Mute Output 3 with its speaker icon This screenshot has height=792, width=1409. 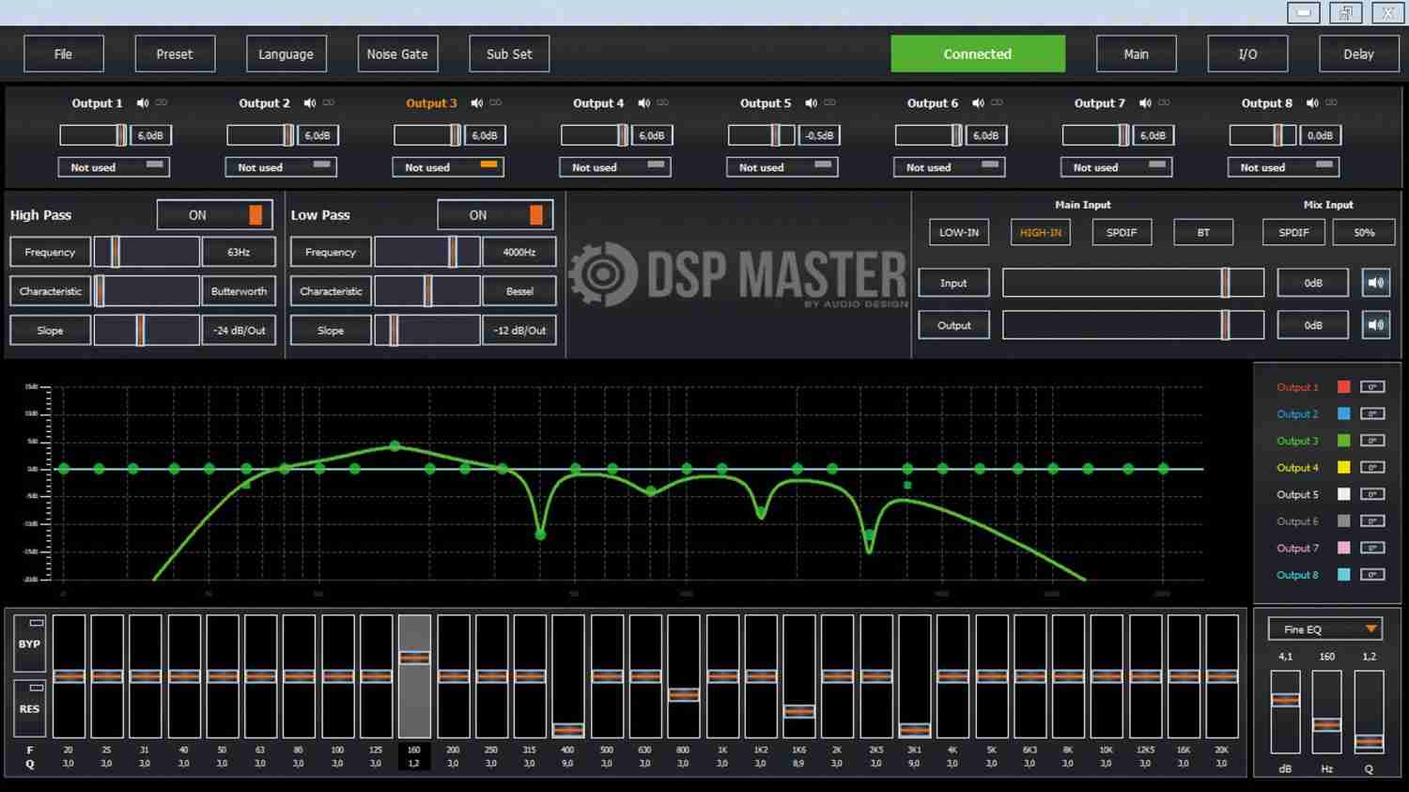(477, 103)
